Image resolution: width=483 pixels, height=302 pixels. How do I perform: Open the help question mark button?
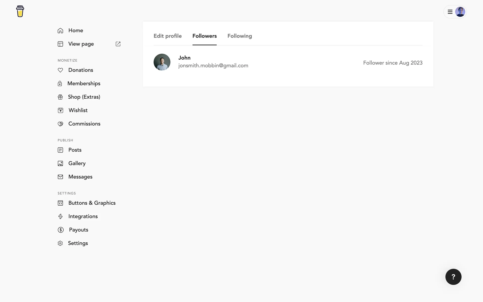tap(453, 277)
